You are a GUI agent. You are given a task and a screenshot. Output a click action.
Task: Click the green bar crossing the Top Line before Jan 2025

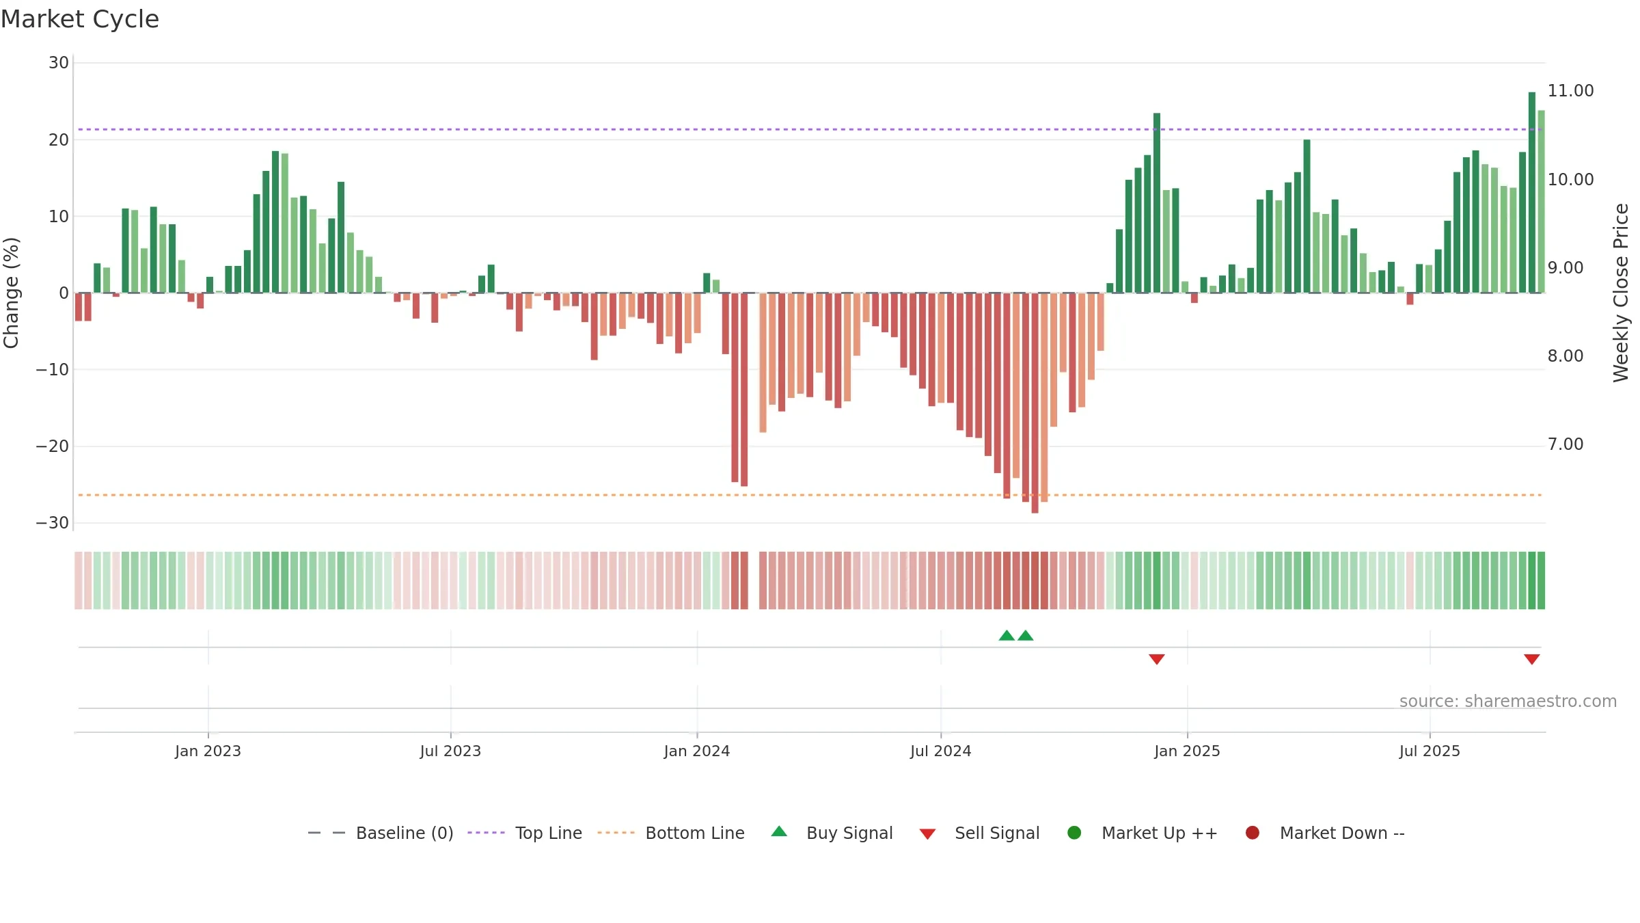(x=1157, y=203)
